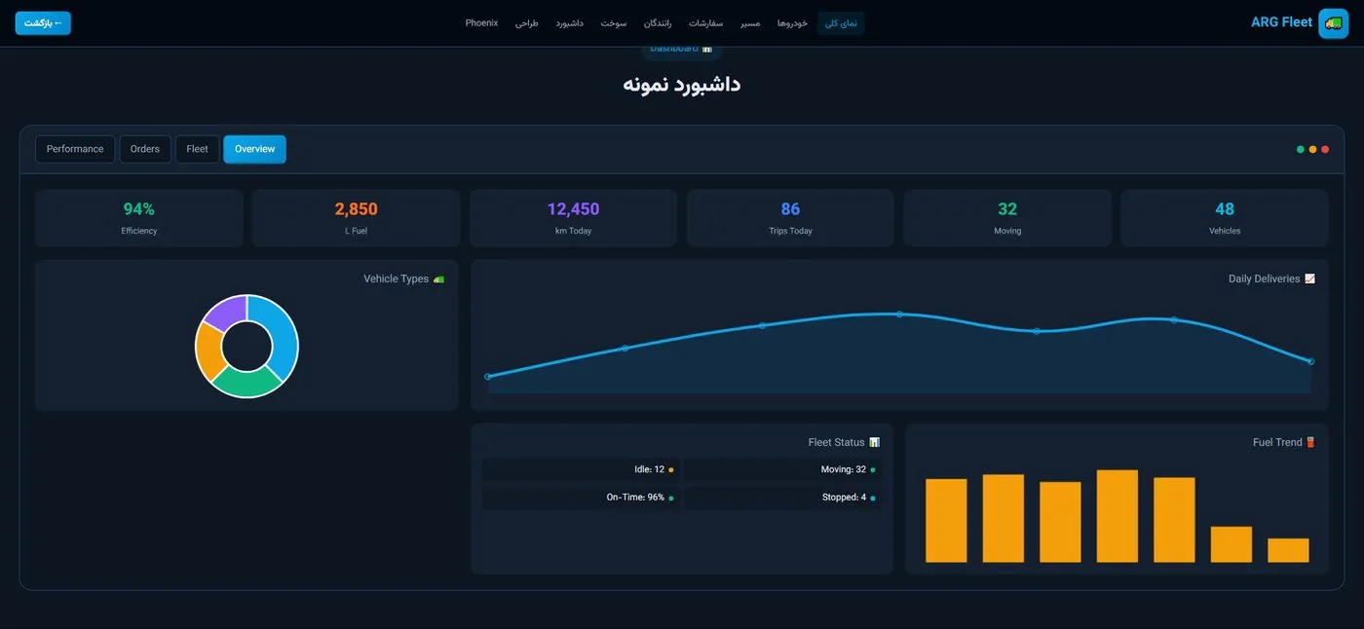Click the داشبورد نمونه page heading
1364x629 pixels.
coord(682,84)
